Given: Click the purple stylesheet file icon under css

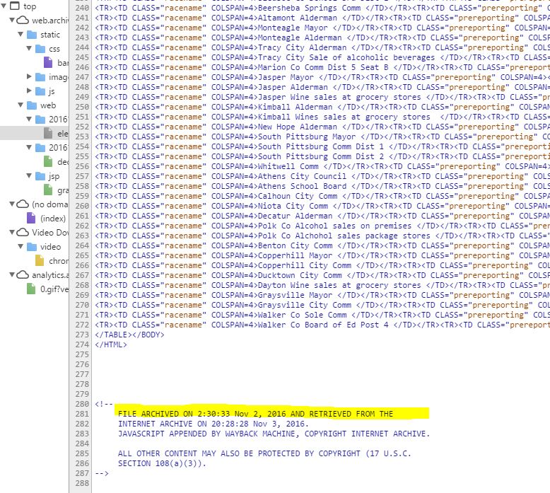Looking at the screenshot, I should click(48, 62).
